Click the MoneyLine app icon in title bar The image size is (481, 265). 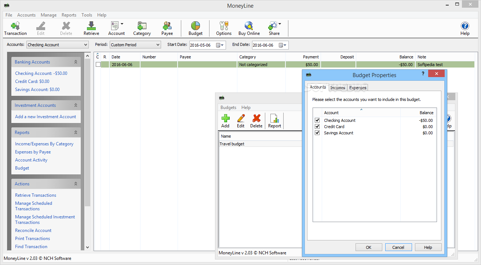(x=7, y=6)
